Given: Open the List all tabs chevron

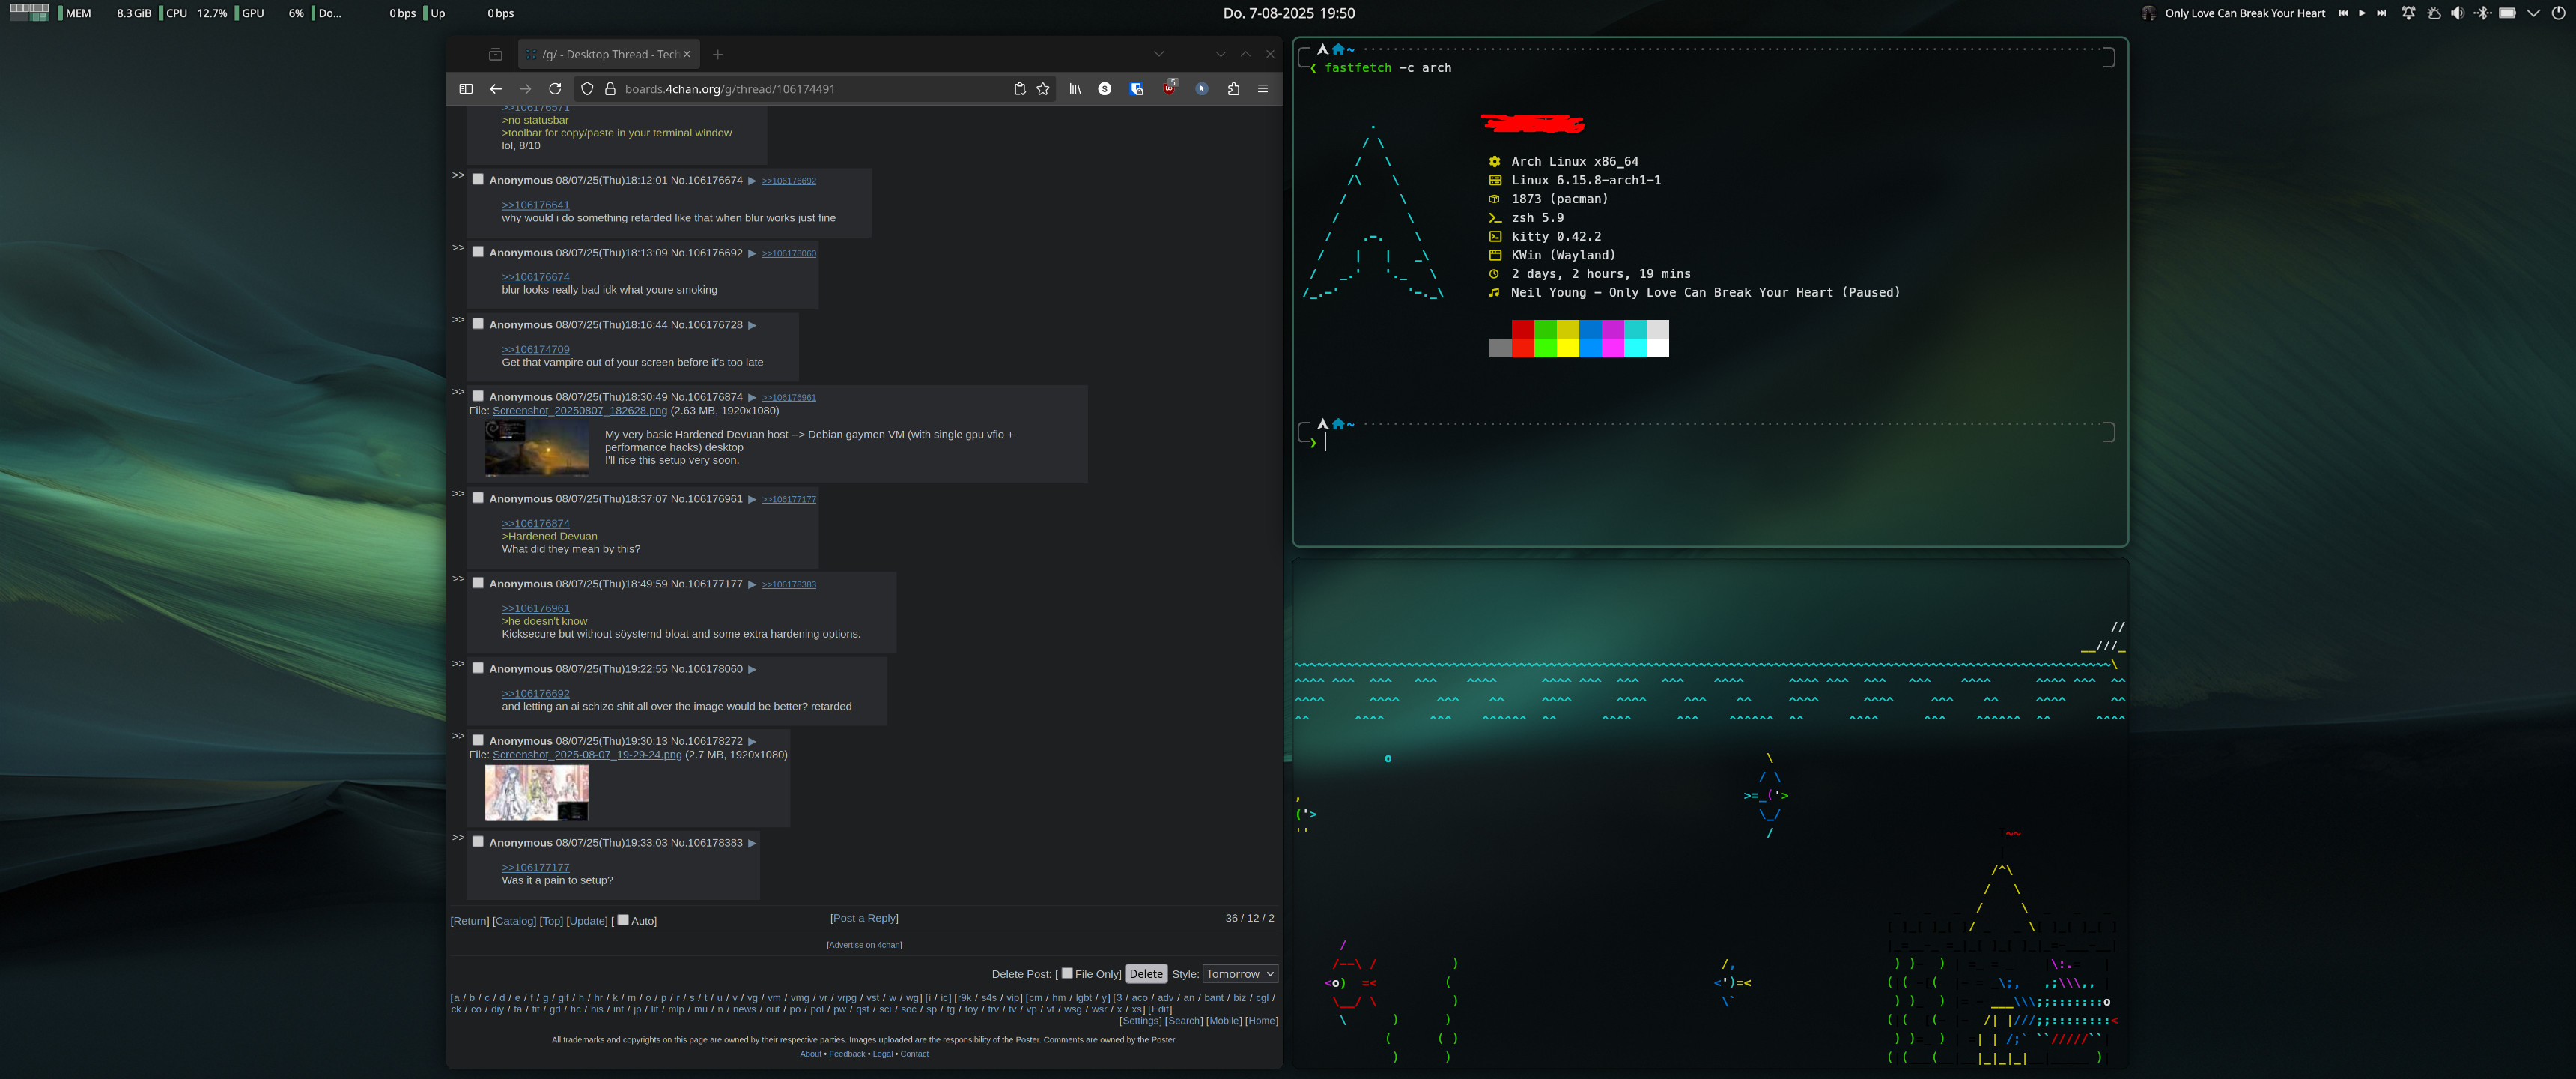Looking at the screenshot, I should pyautogui.click(x=1159, y=54).
